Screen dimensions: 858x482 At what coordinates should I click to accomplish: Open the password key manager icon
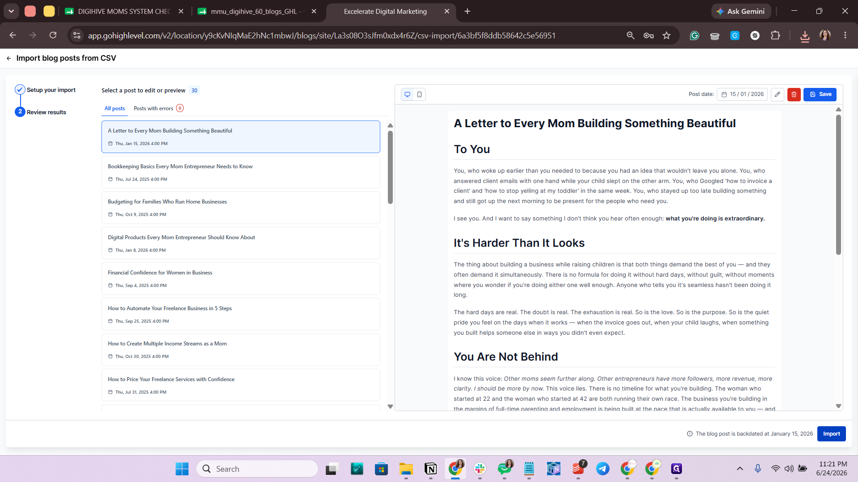pyautogui.click(x=648, y=35)
